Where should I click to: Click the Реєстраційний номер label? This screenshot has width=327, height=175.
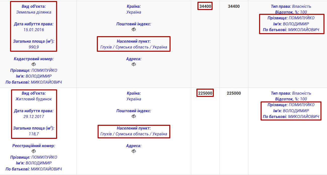tap(34, 146)
